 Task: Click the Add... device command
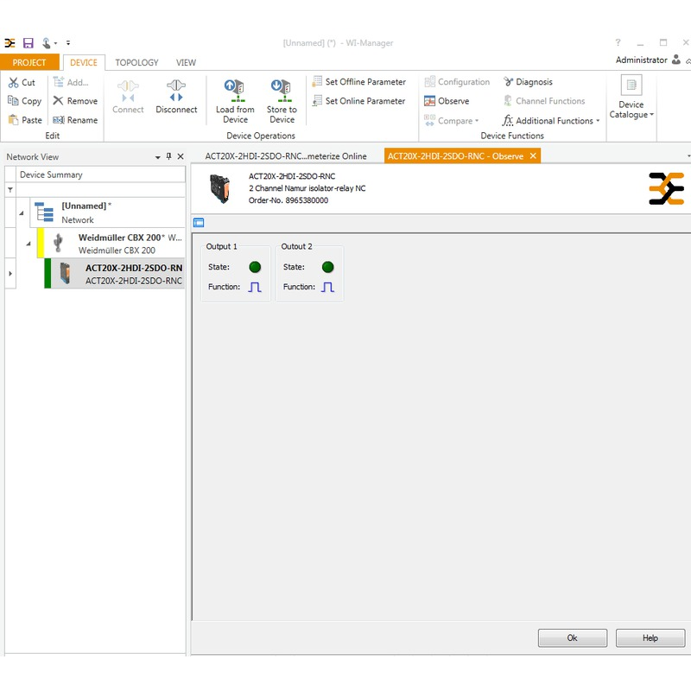71,82
